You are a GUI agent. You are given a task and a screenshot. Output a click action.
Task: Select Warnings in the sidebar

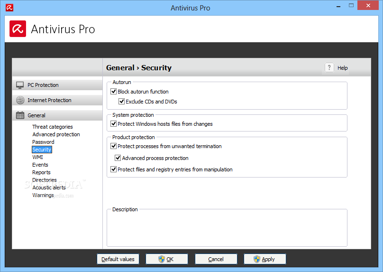pyautogui.click(x=43, y=195)
